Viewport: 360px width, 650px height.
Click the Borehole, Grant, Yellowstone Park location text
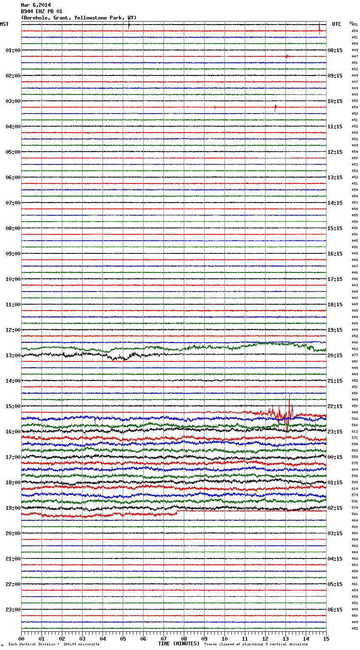[79, 18]
